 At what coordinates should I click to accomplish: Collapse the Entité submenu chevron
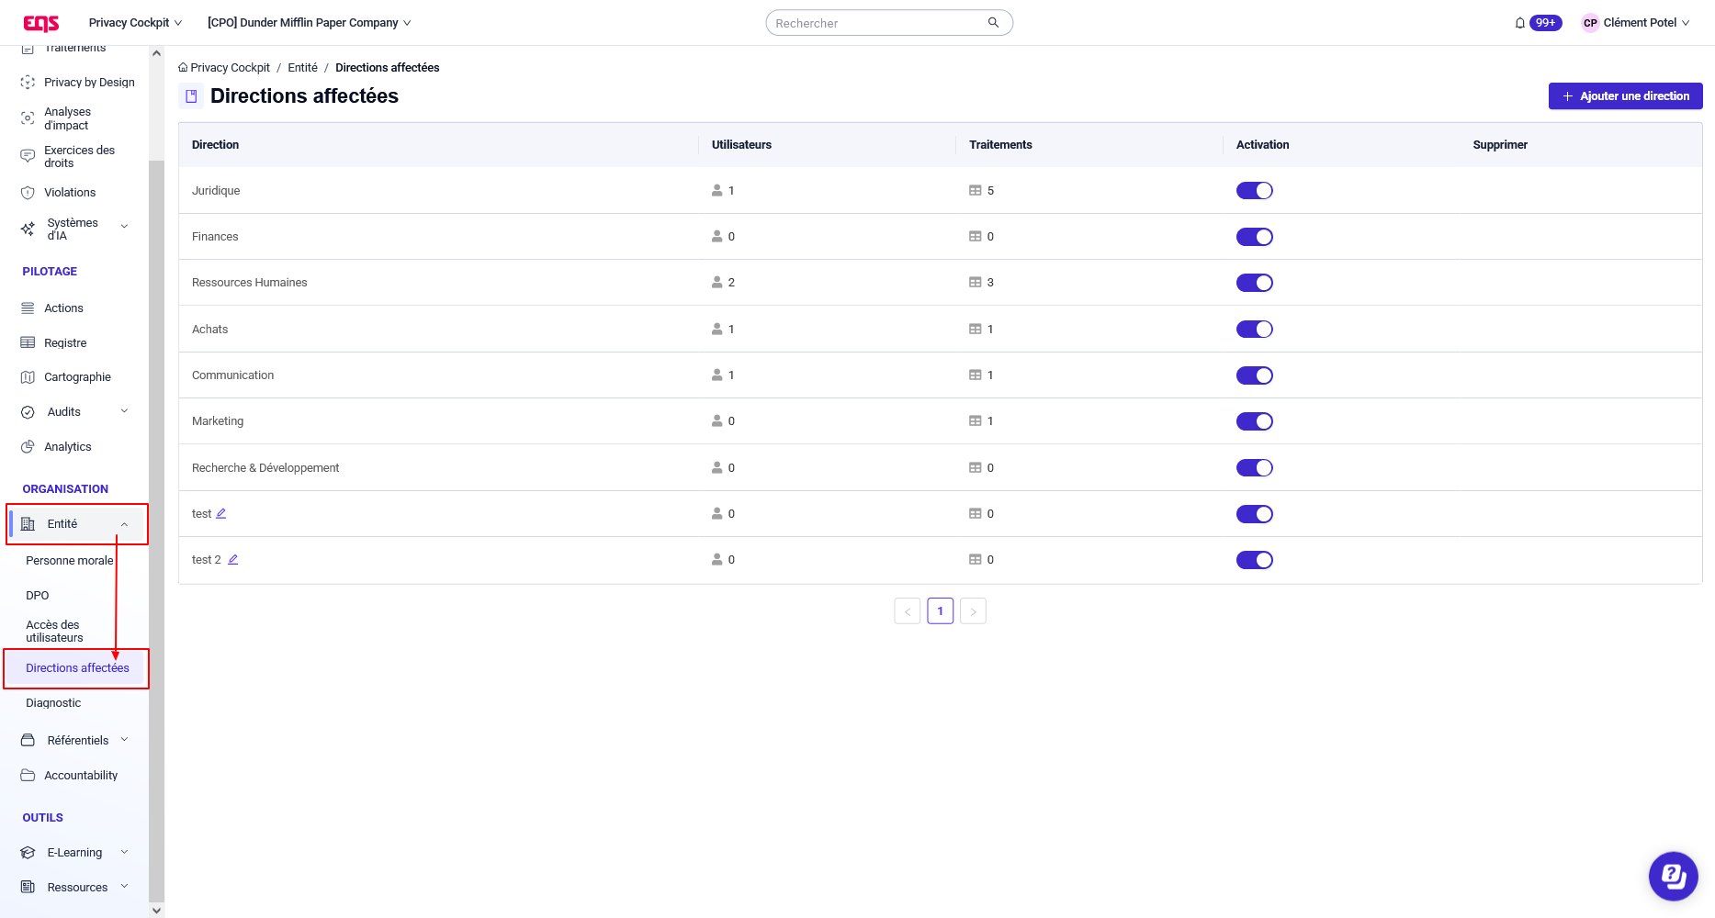(x=125, y=524)
